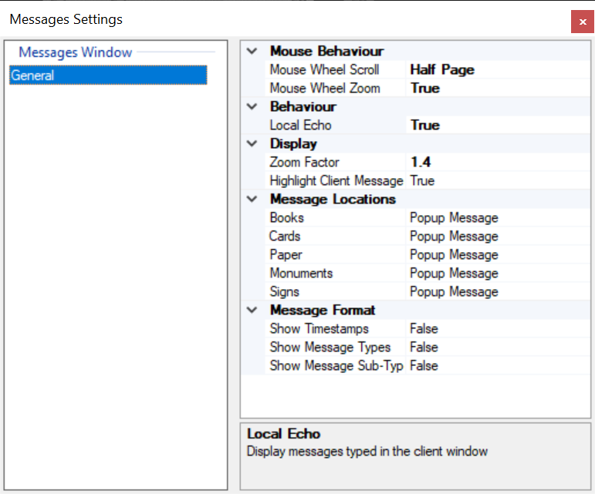Close the Messages Settings dialog

(583, 22)
